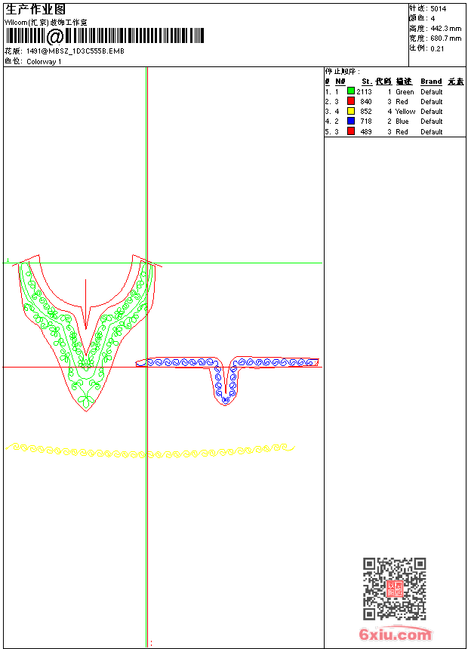468x649 pixels.
Task: Click the barcode at the top
Action: 105,36
